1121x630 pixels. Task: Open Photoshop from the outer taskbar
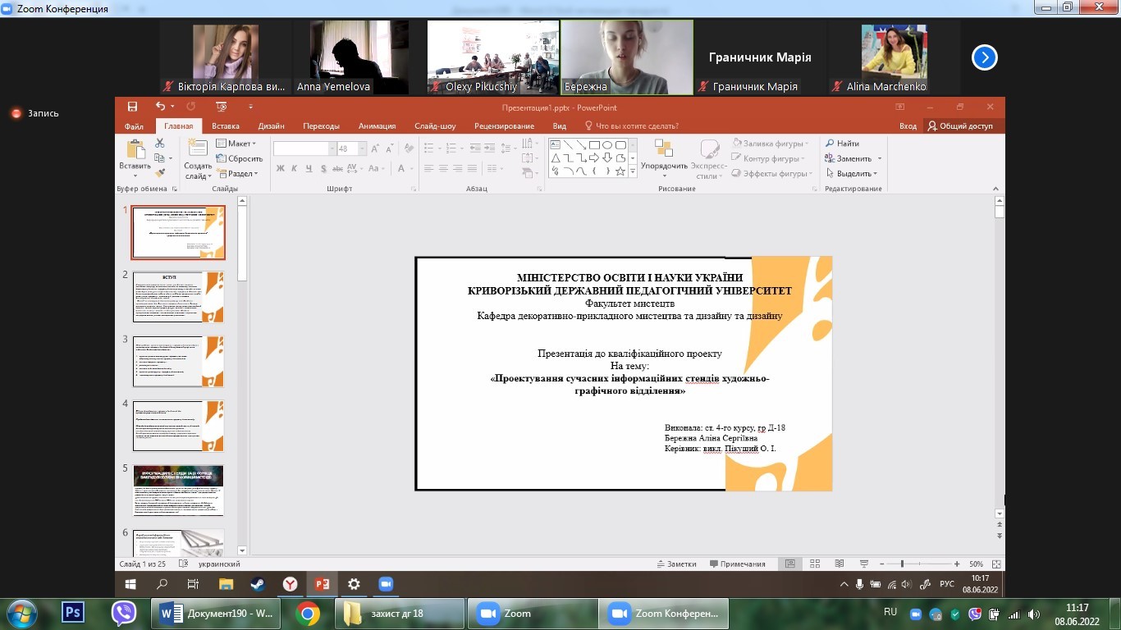pos(73,614)
